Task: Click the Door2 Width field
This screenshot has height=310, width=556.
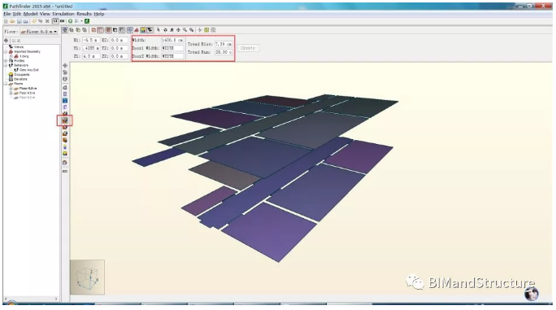Action: coord(172,56)
